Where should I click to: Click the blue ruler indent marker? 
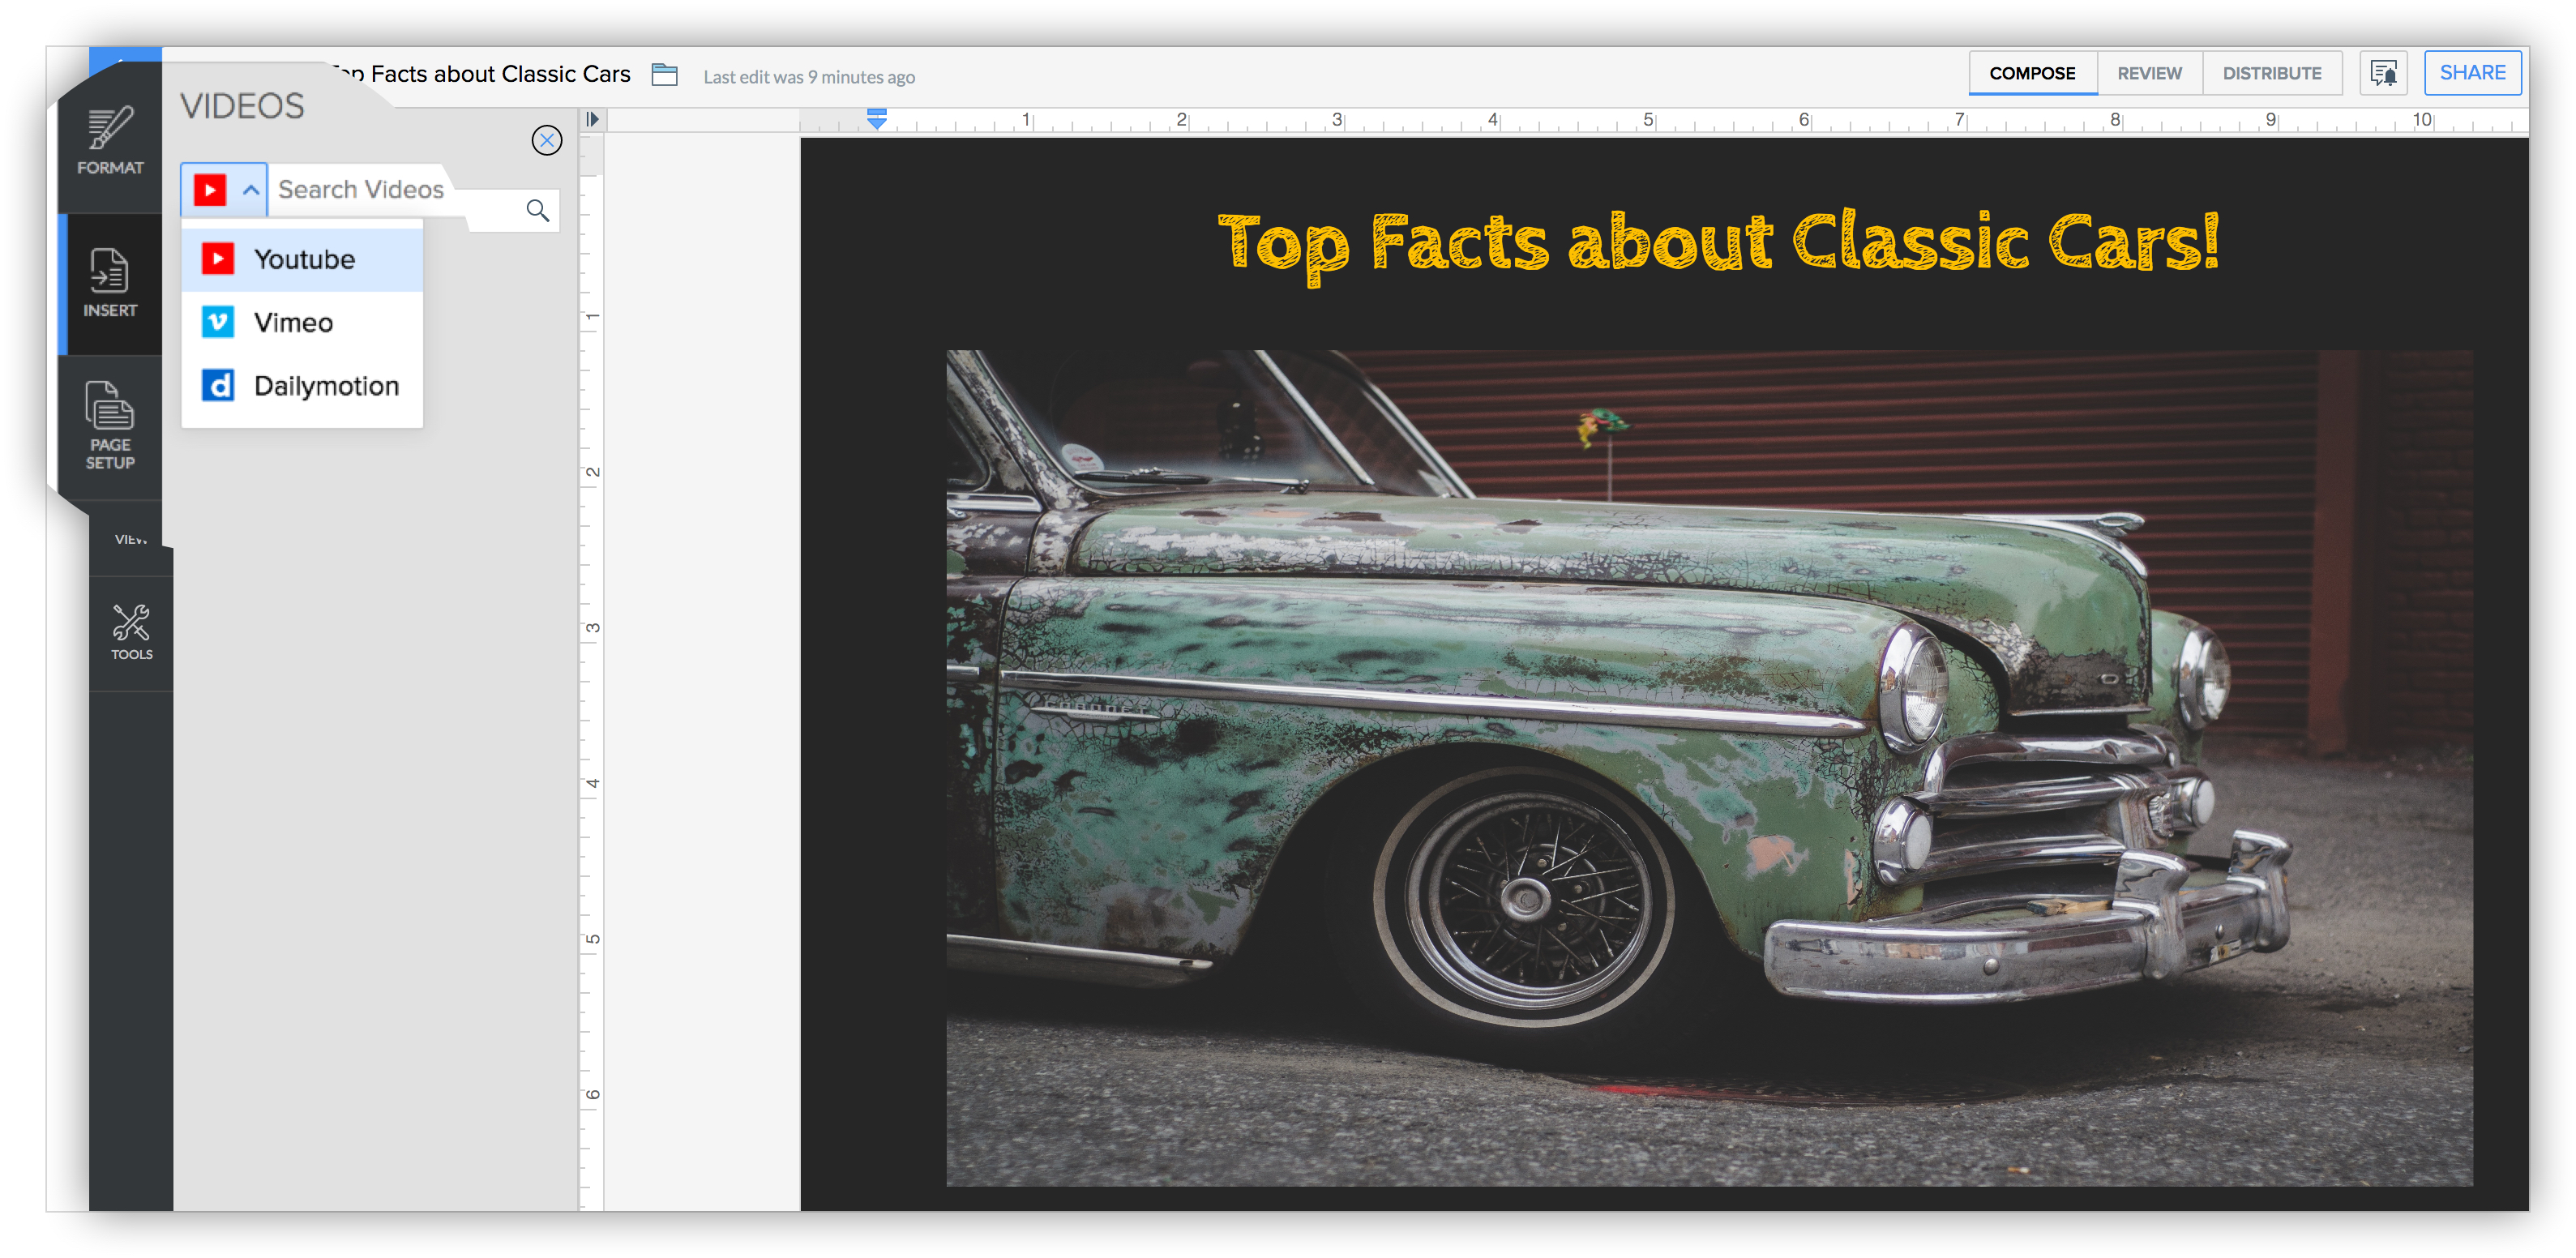[x=876, y=119]
